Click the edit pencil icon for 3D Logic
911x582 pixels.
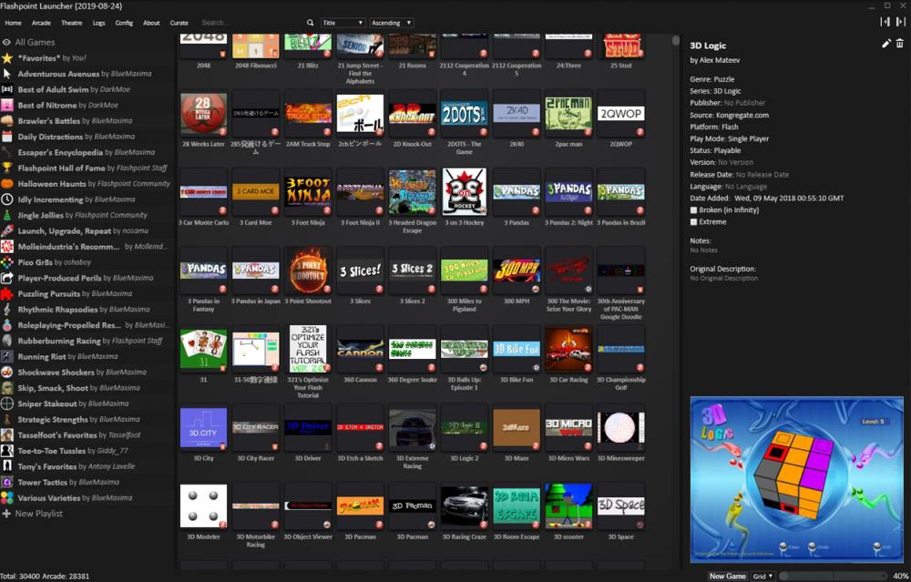pos(886,44)
